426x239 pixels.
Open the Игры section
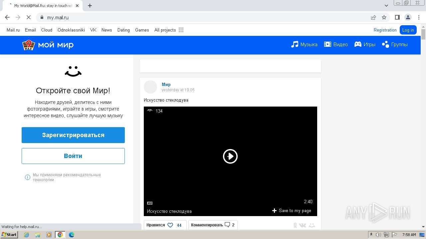365,44
